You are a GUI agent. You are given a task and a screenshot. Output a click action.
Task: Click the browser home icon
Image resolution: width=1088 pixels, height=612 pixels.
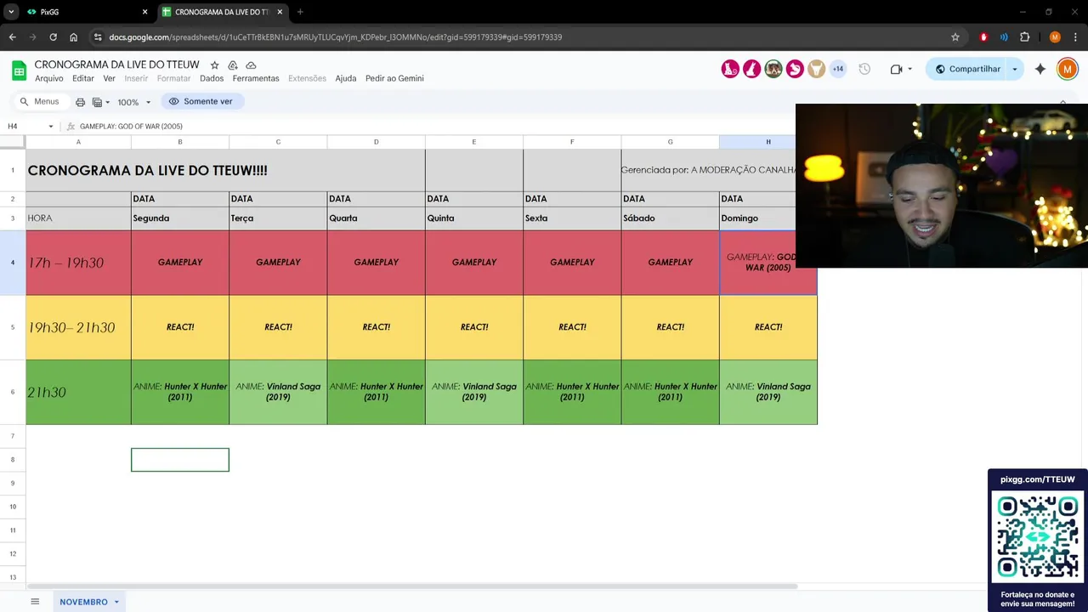[74, 37]
